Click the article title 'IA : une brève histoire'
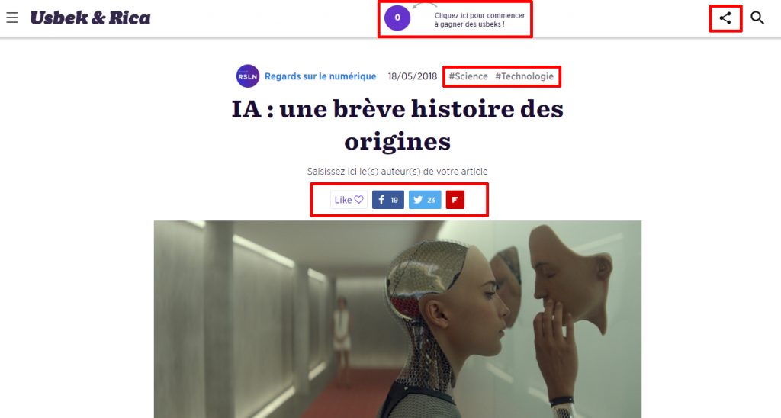 397,125
